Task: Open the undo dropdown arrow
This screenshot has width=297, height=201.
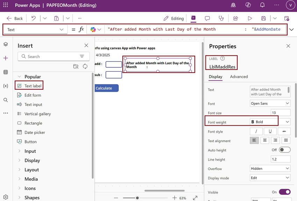Action: [45, 18]
